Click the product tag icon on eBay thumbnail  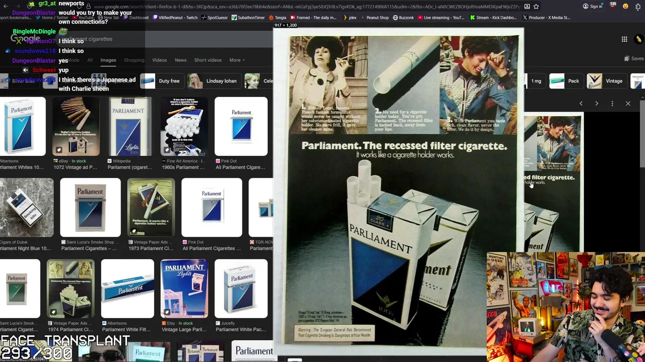point(59,150)
